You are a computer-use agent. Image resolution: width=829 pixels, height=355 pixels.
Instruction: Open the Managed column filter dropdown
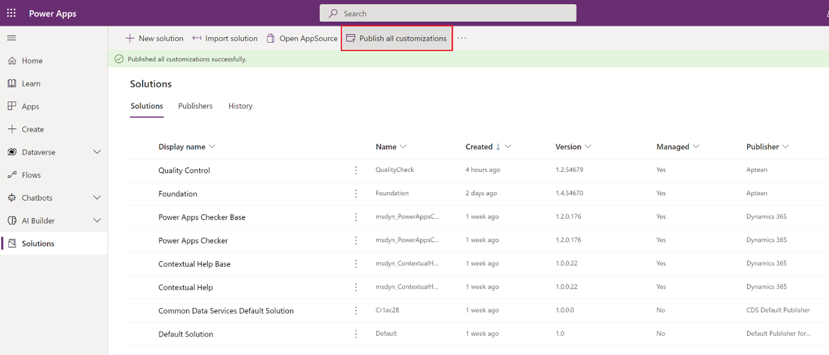pyautogui.click(x=696, y=147)
